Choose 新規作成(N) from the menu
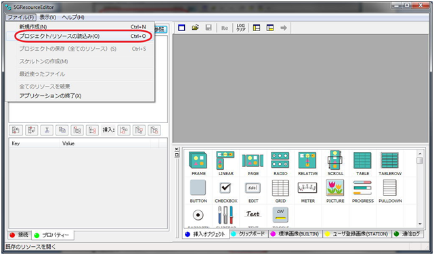The height and width of the screenshot is (255, 434). [81, 27]
